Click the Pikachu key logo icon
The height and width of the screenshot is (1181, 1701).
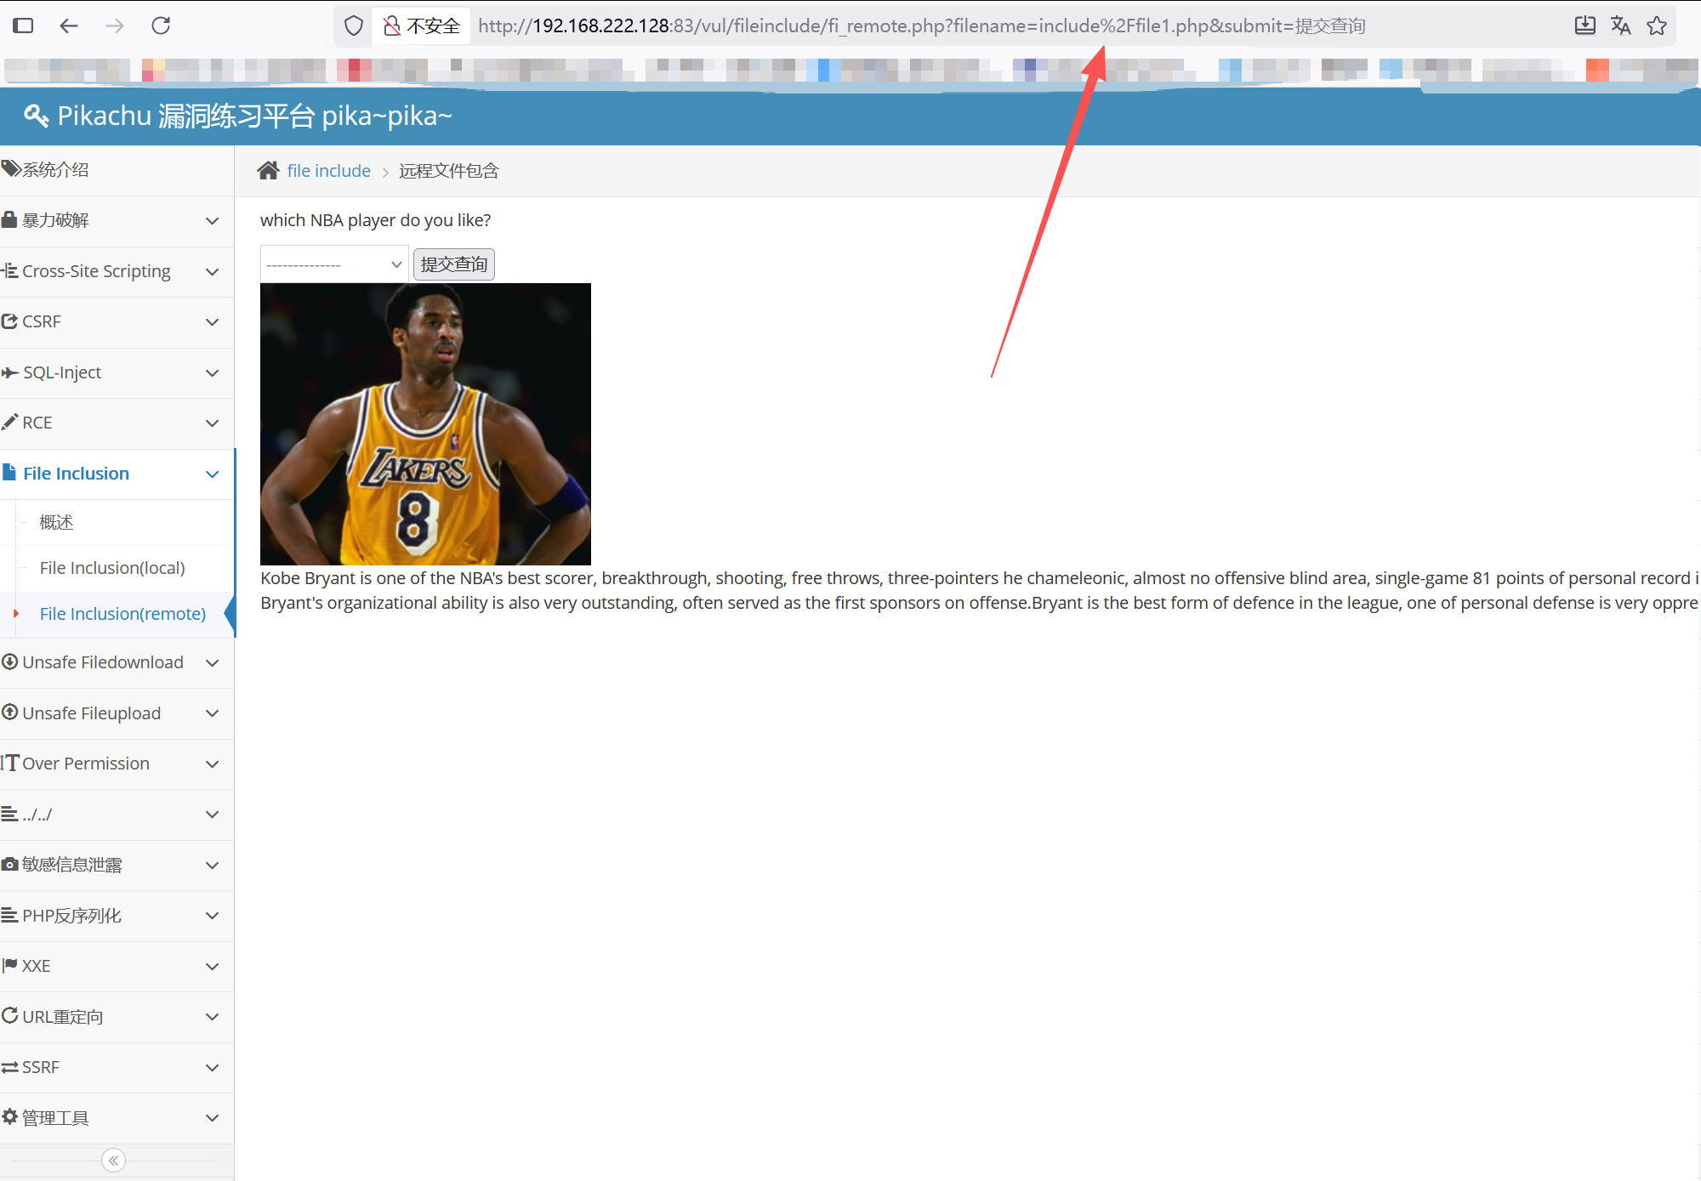click(36, 116)
